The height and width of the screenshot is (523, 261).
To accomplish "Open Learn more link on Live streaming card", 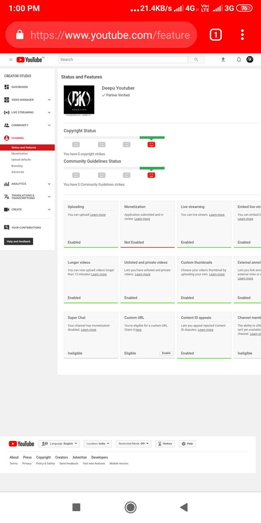I will pos(217,215).
